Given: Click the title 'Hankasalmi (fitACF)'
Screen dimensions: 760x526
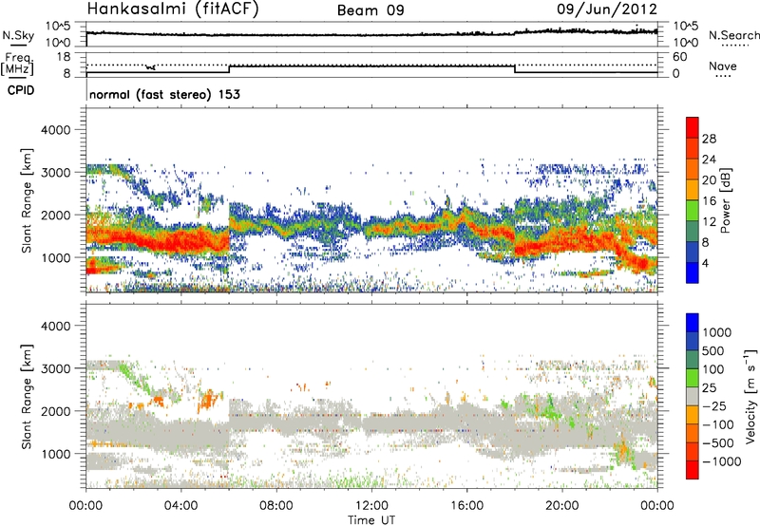Looking at the screenshot, I should pos(173,9).
